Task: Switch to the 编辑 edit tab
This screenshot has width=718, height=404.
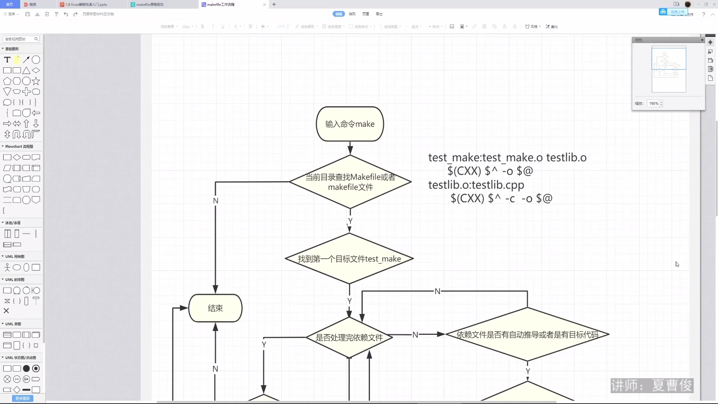Action: [x=339, y=14]
